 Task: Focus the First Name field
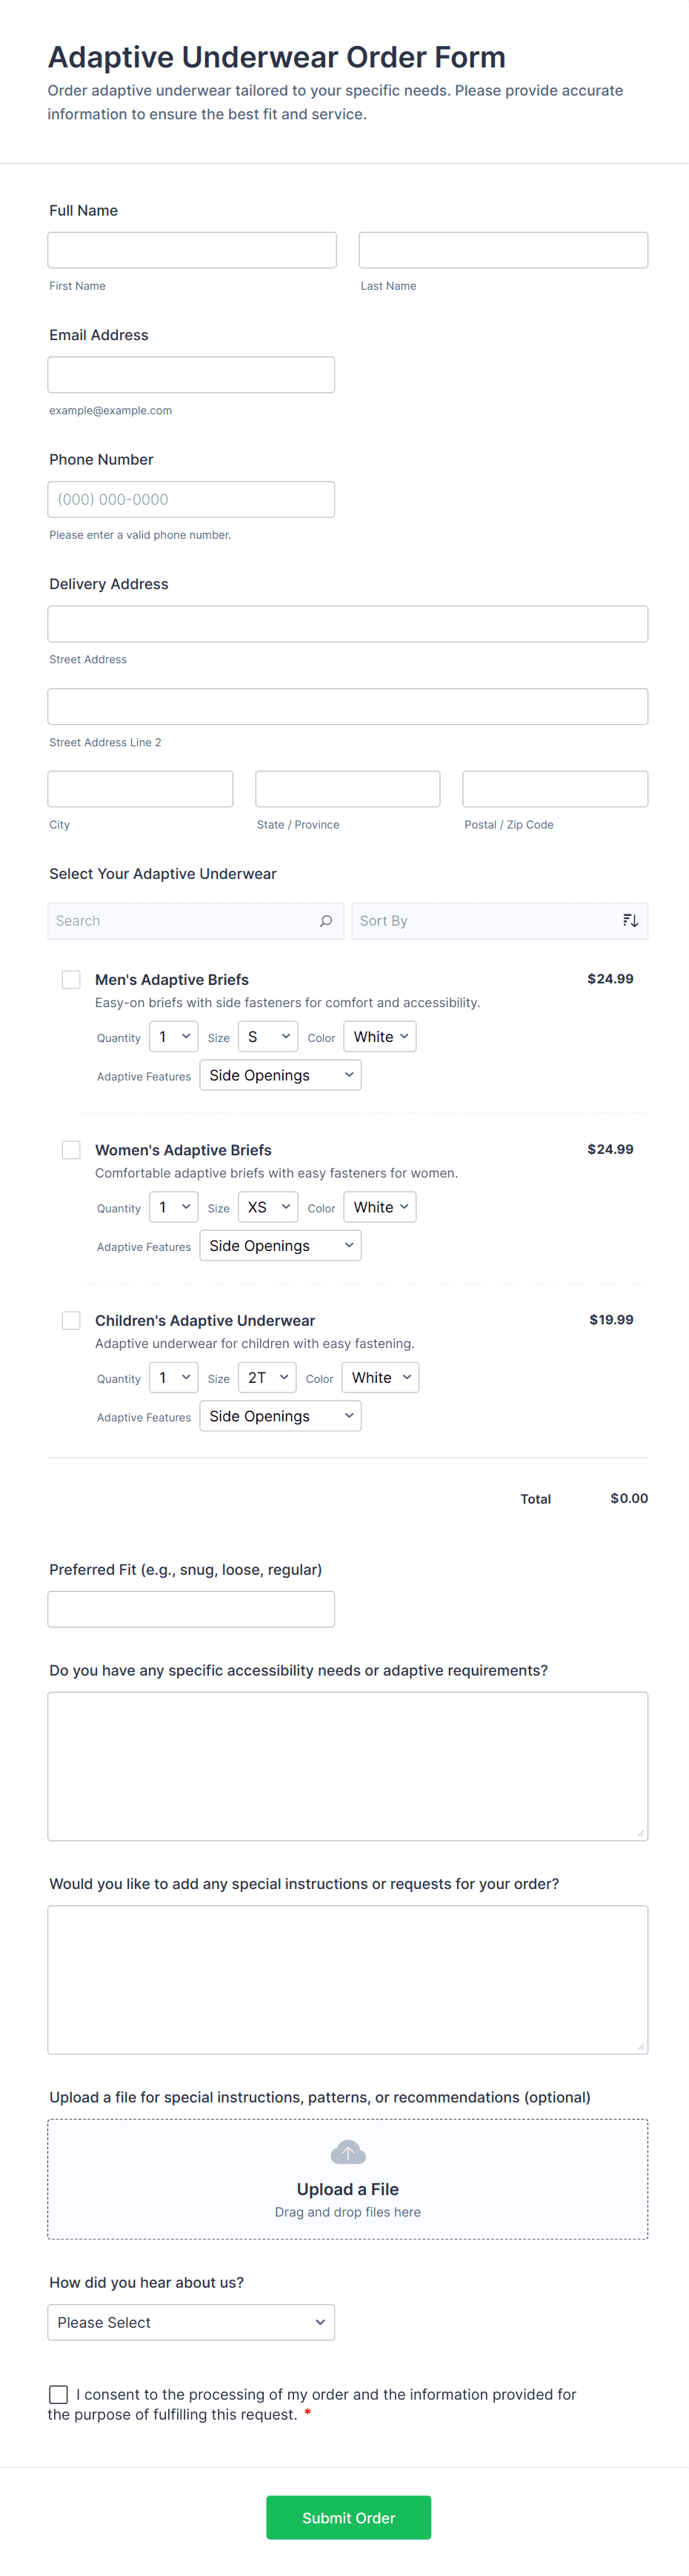[192, 250]
